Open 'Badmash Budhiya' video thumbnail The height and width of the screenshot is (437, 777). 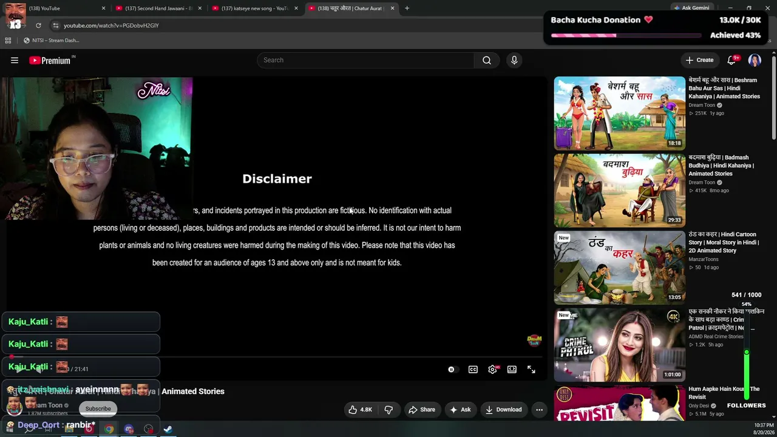(619, 191)
